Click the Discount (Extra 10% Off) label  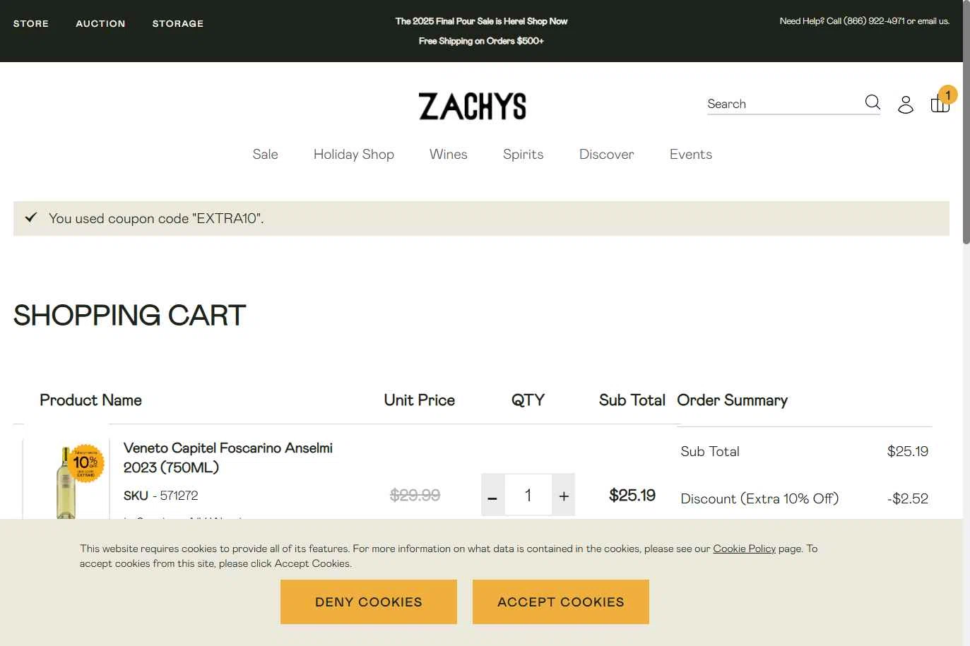[x=759, y=498]
